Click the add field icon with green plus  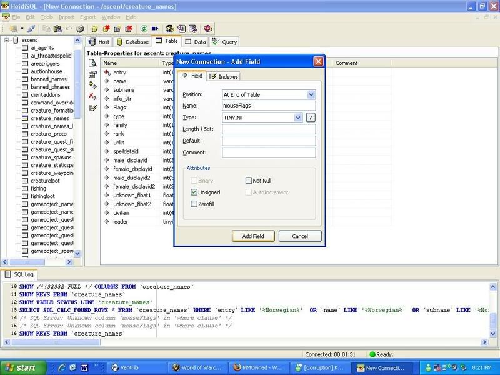[x=92, y=85]
